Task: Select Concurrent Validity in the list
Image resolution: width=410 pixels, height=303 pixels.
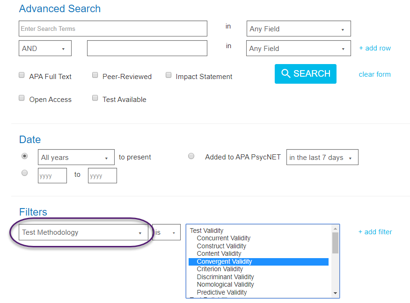Action: tap(224, 238)
